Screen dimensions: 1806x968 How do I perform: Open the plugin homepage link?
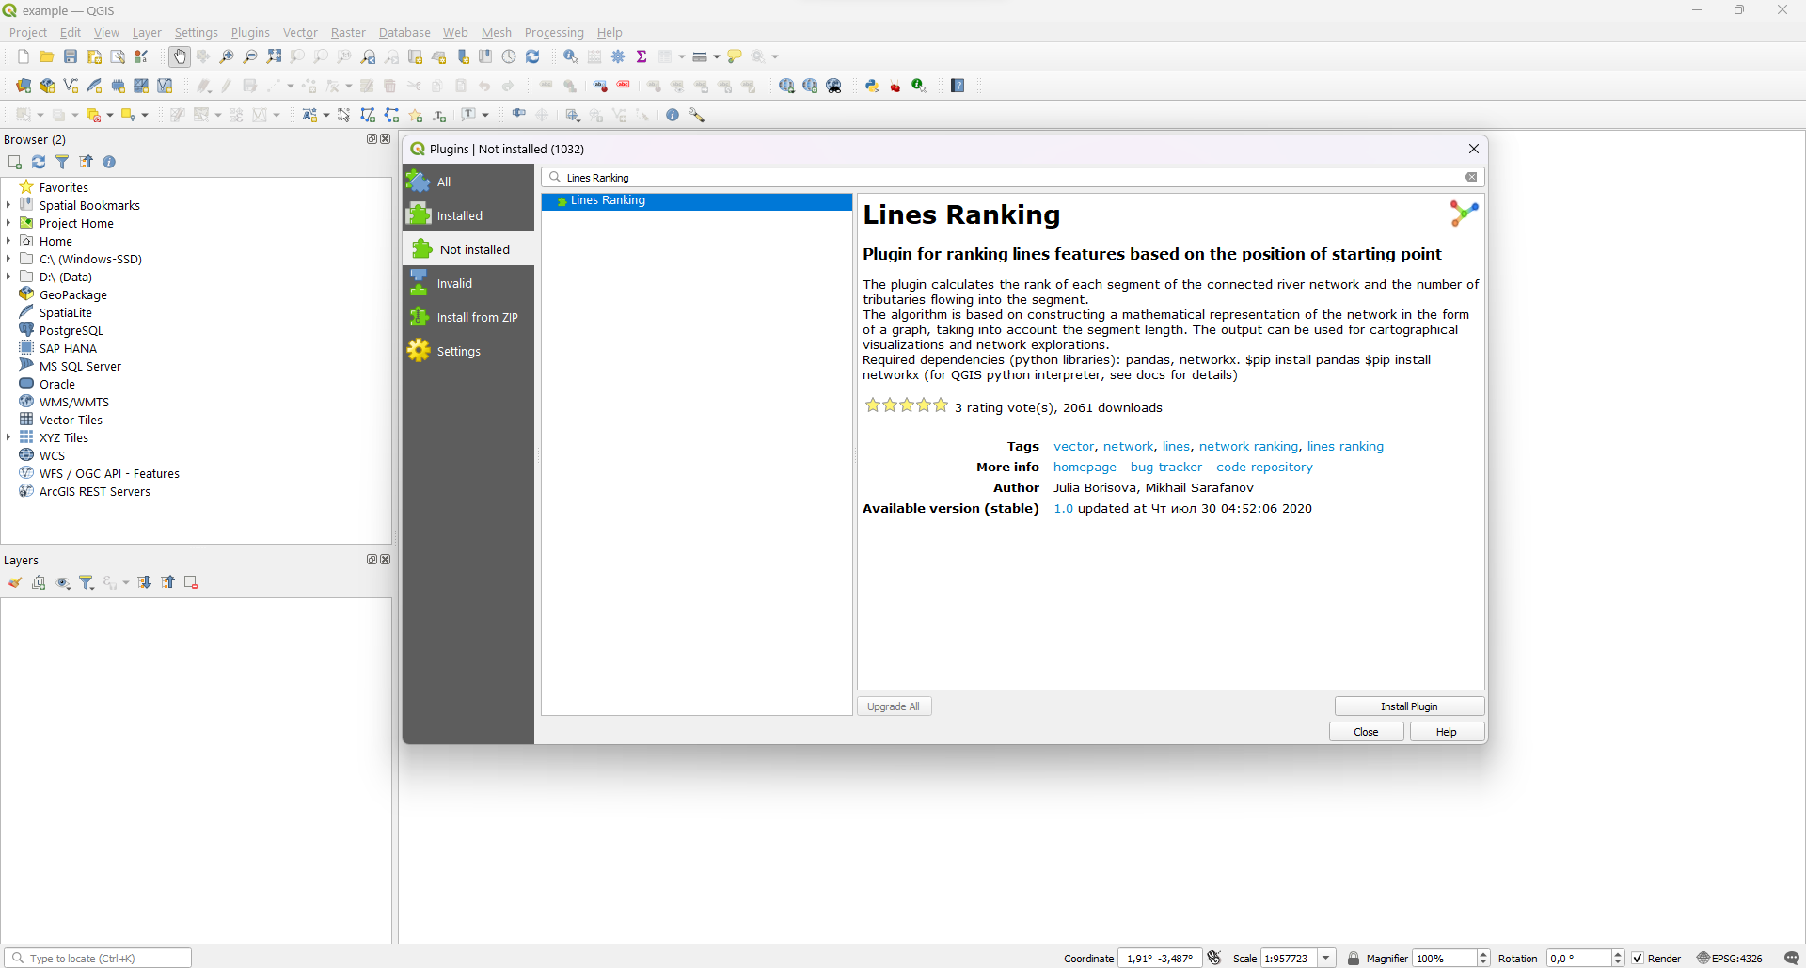[1085, 468]
